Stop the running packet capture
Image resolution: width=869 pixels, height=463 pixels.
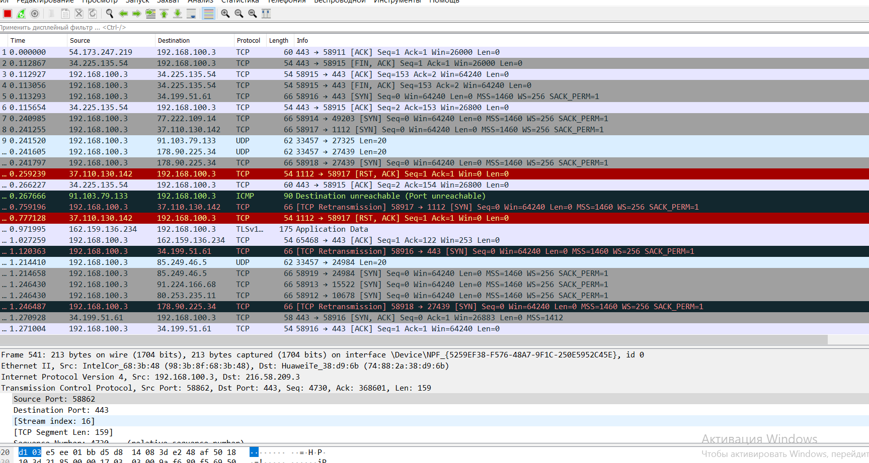tap(8, 14)
